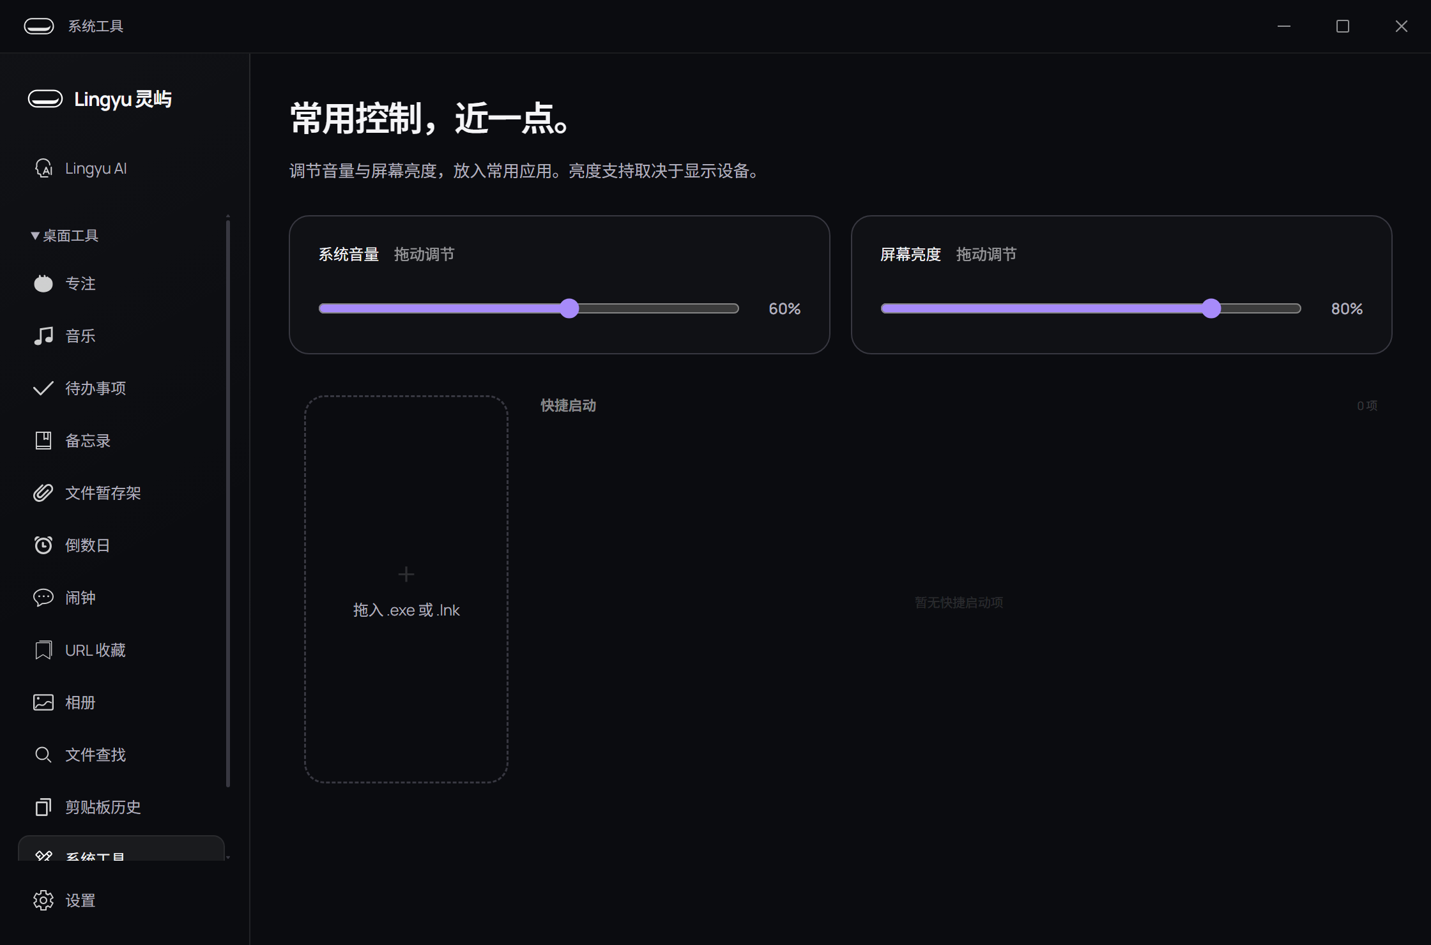Open 剪贴板历史 clipboard history
This screenshot has height=945, width=1431.
coord(121,807)
